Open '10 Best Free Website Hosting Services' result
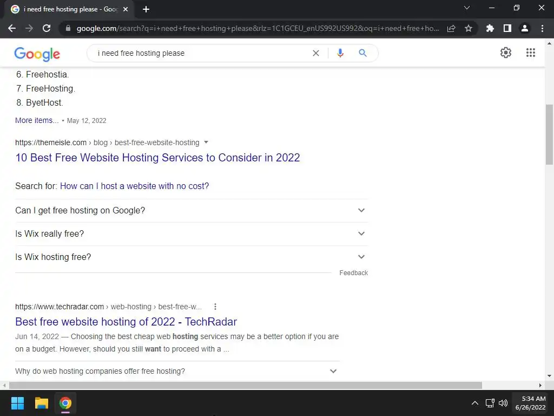The width and height of the screenshot is (554, 416). point(157,158)
